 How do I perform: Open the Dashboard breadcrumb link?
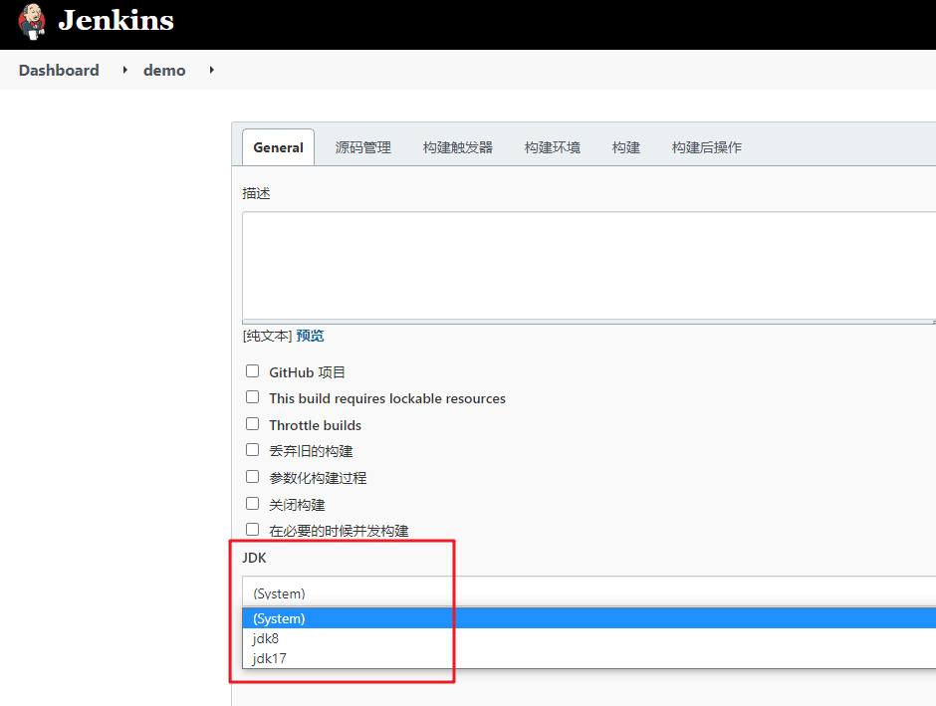tap(59, 71)
